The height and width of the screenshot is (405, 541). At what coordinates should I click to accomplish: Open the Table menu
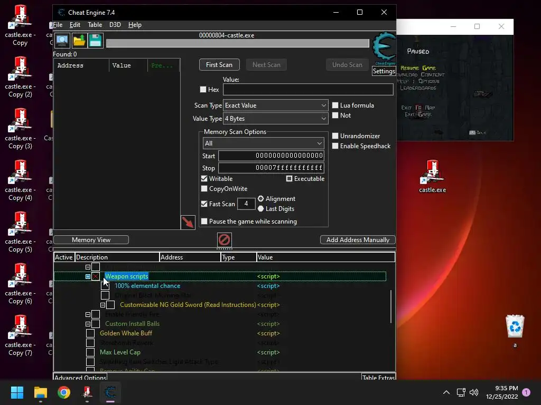[x=95, y=25]
